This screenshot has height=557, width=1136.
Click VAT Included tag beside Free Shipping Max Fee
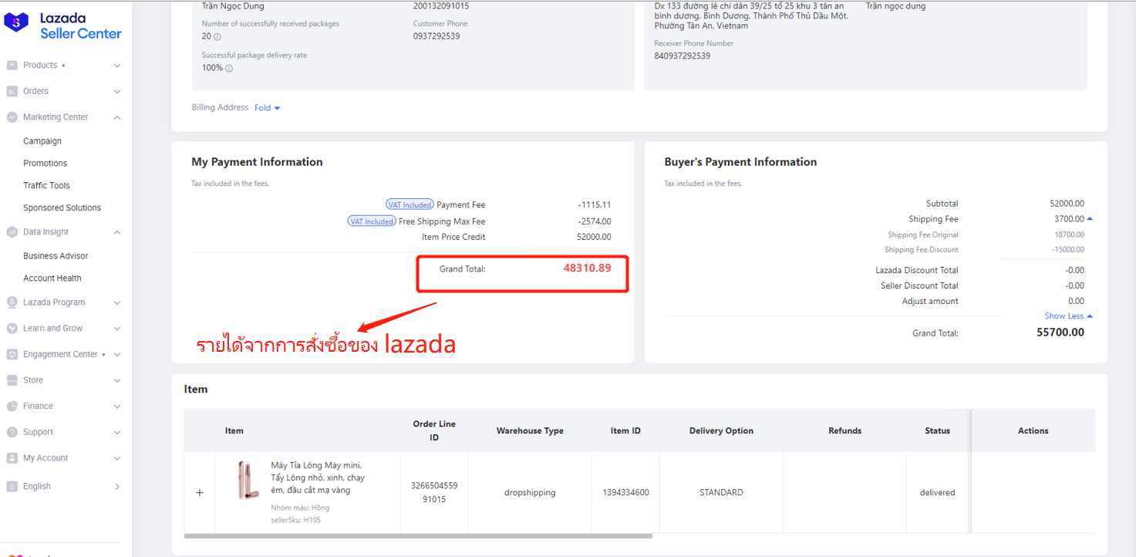coord(372,221)
